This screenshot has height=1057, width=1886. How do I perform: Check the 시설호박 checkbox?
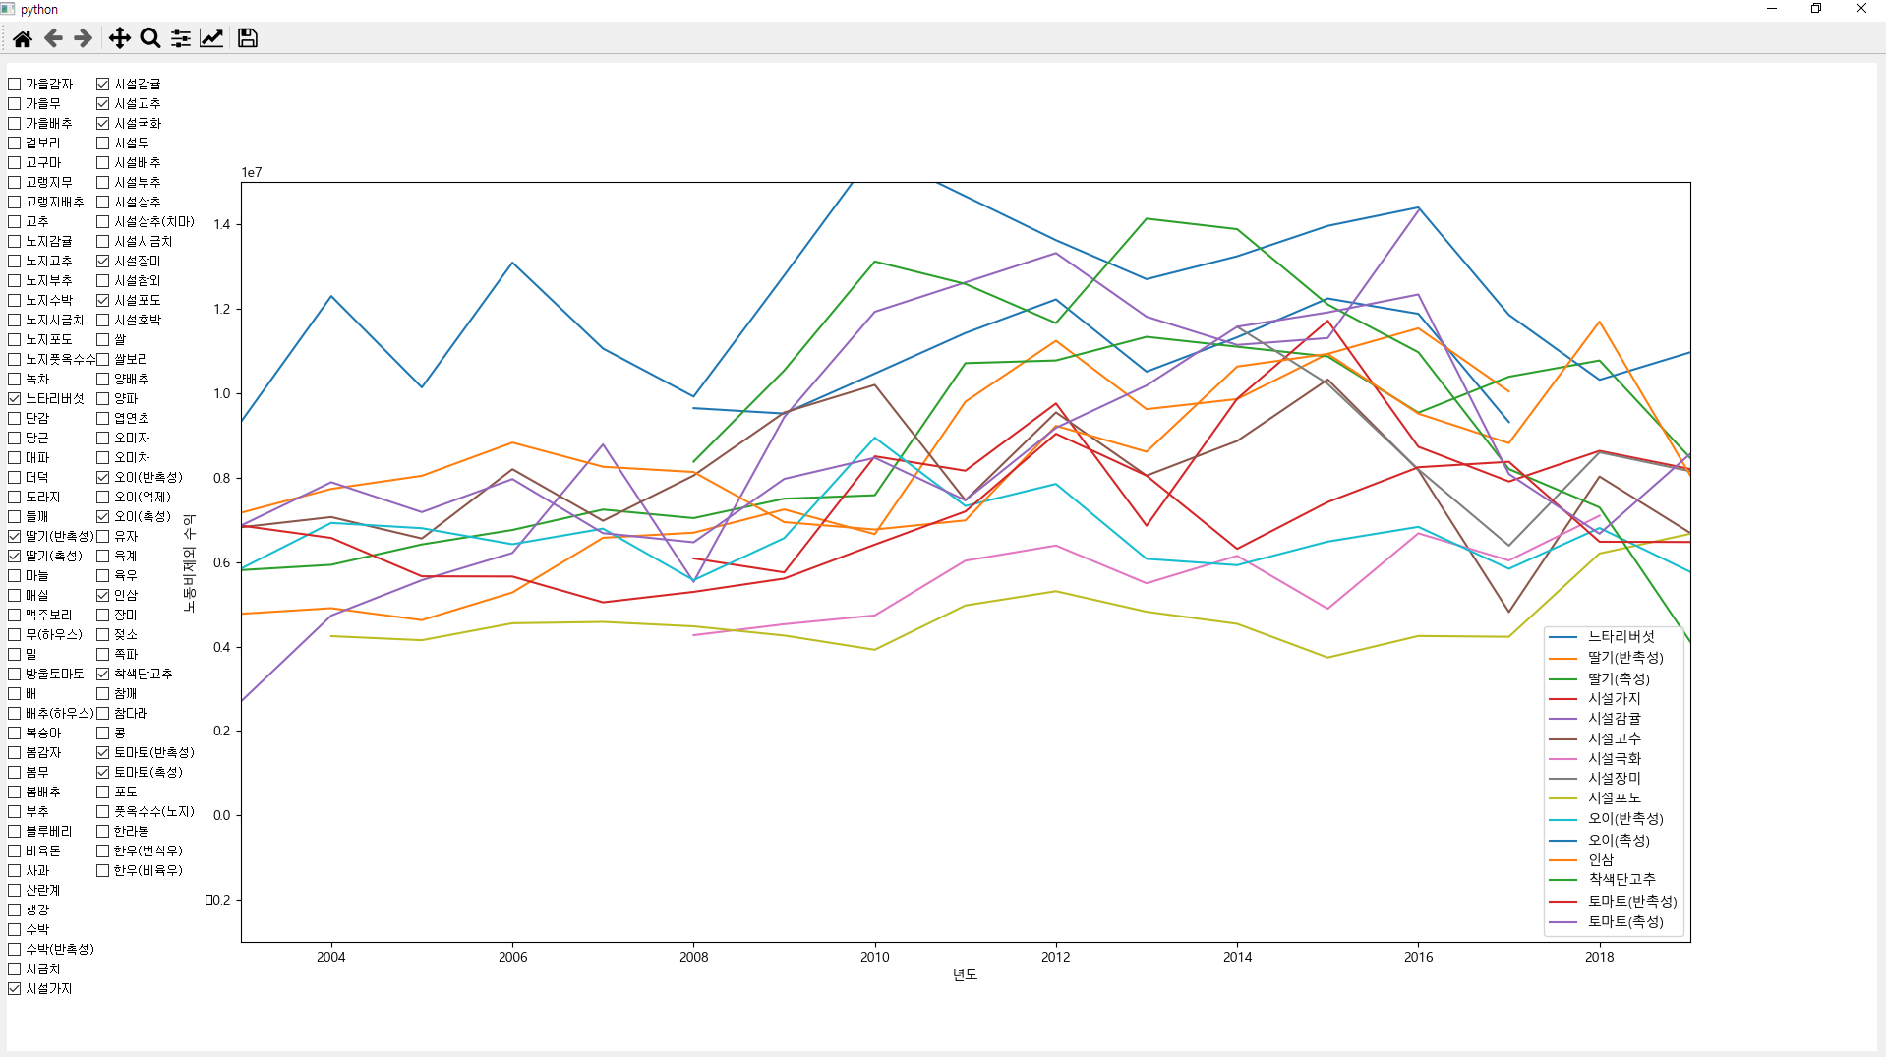click(x=103, y=320)
